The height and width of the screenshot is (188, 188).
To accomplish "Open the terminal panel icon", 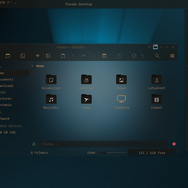I will click(x=23, y=56).
